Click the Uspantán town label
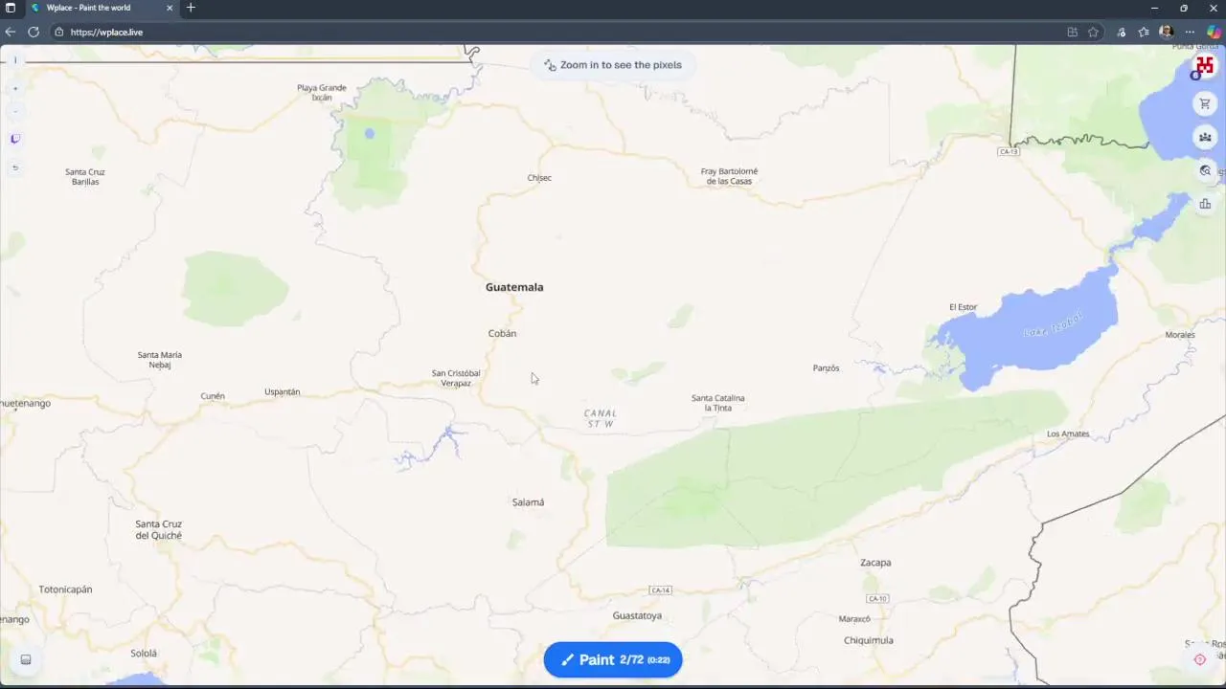Screen dimensions: 1226x689 (282, 391)
